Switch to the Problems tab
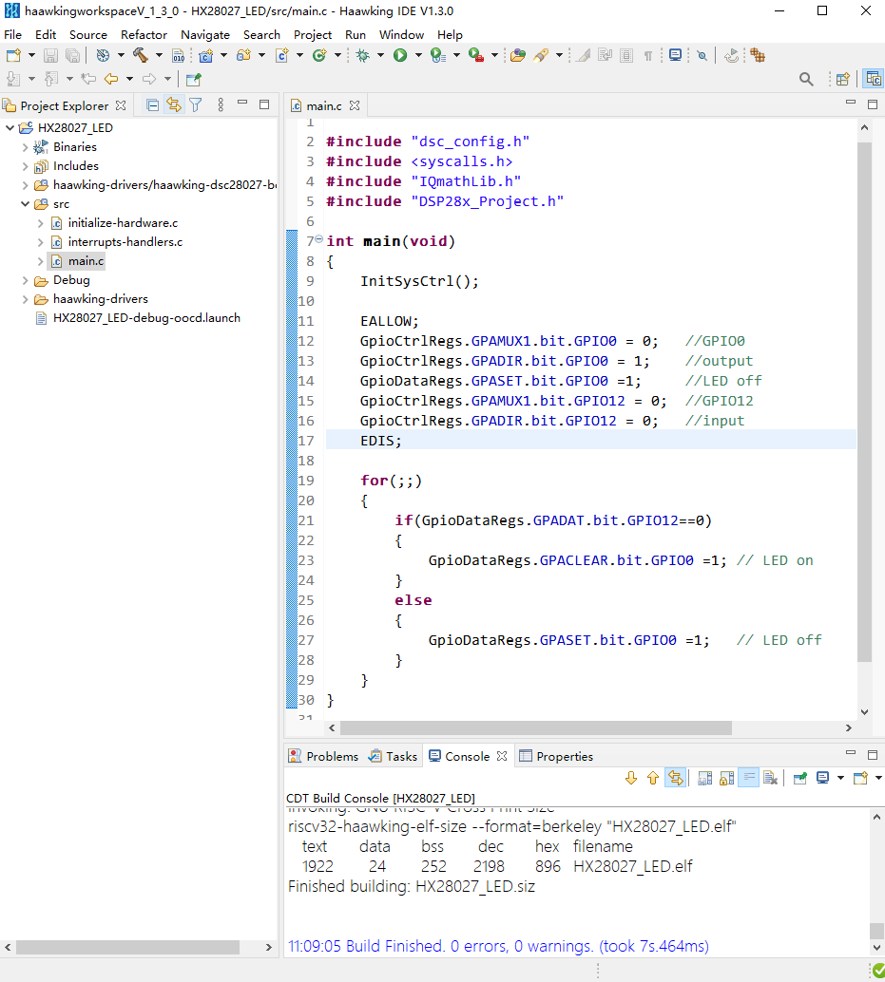 (323, 756)
